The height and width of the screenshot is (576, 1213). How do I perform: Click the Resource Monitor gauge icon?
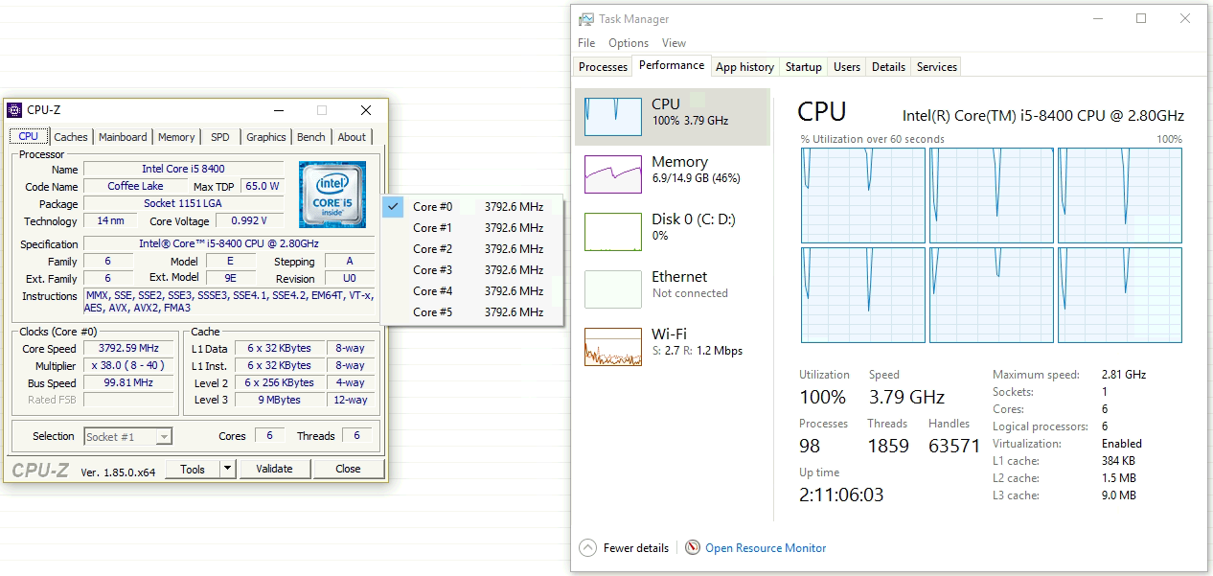click(693, 548)
